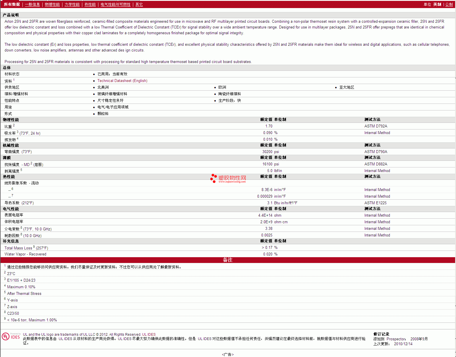Click footnote E1/105 + D24/23
456x357 pixels.
pyautogui.click(x=21, y=280)
